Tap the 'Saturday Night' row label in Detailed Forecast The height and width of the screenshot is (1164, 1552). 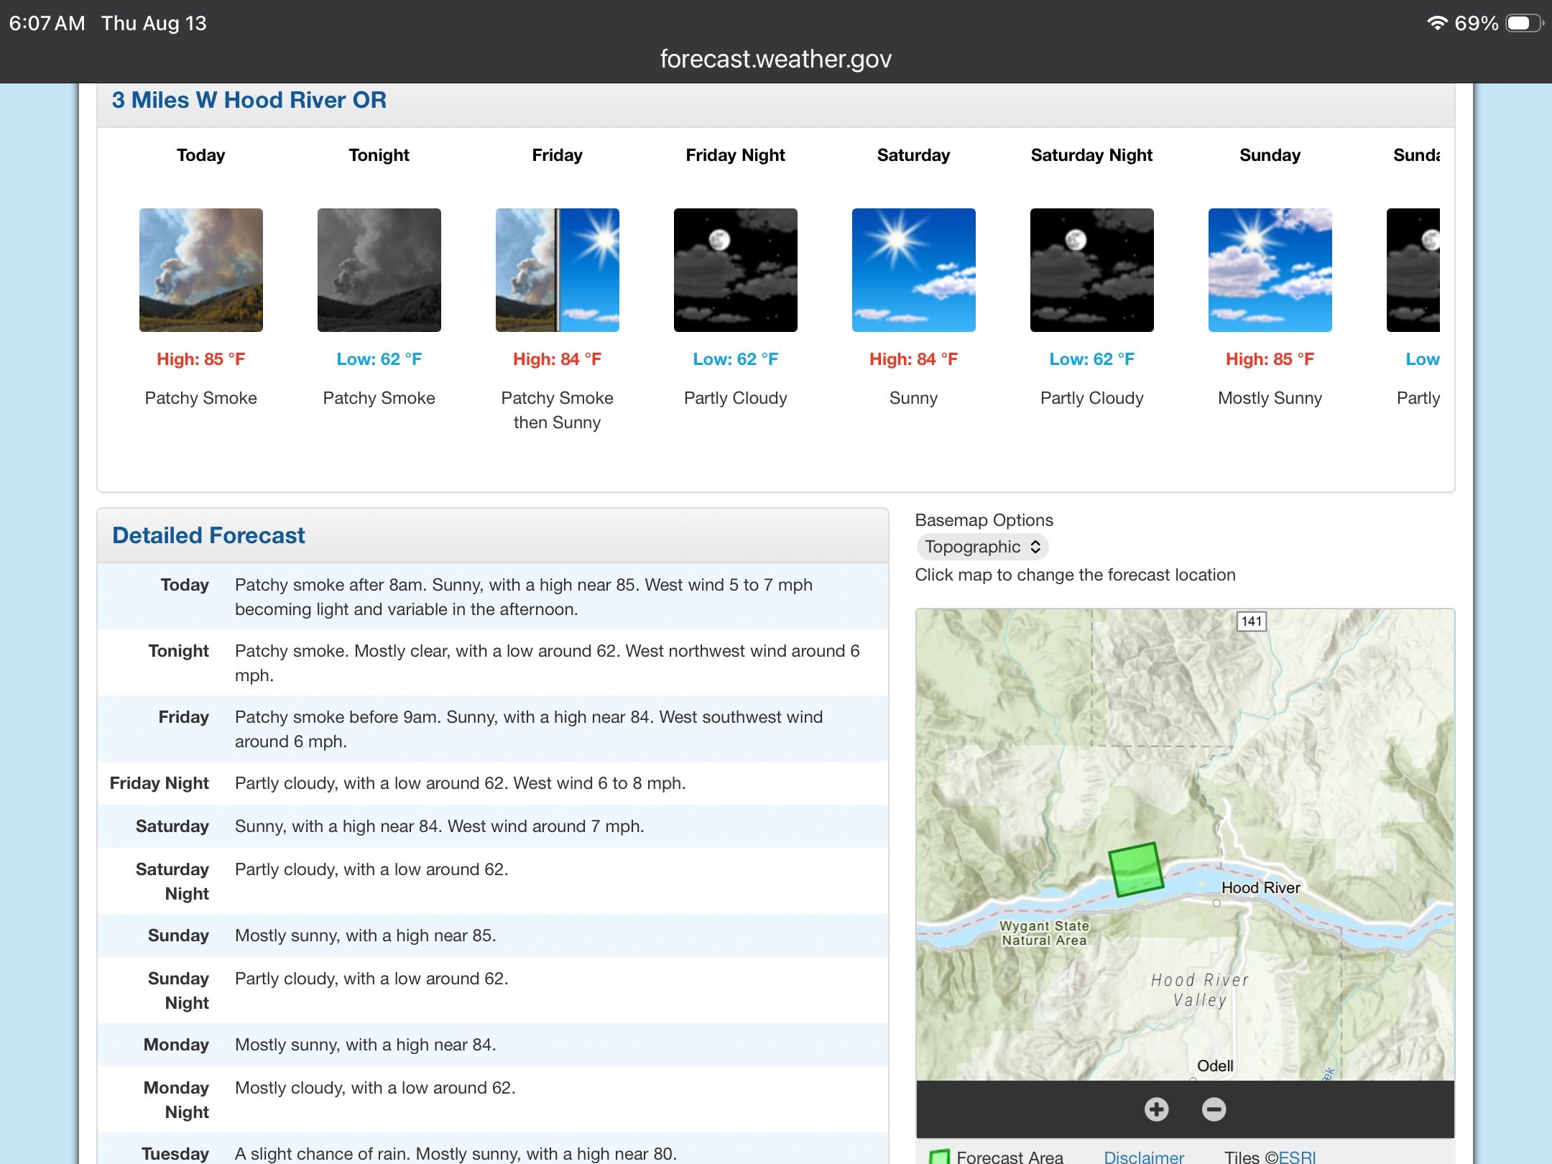pyautogui.click(x=172, y=882)
